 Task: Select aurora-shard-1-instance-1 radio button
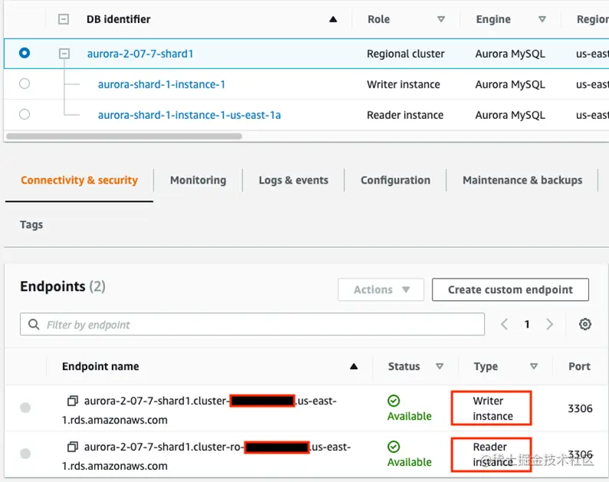(x=25, y=84)
